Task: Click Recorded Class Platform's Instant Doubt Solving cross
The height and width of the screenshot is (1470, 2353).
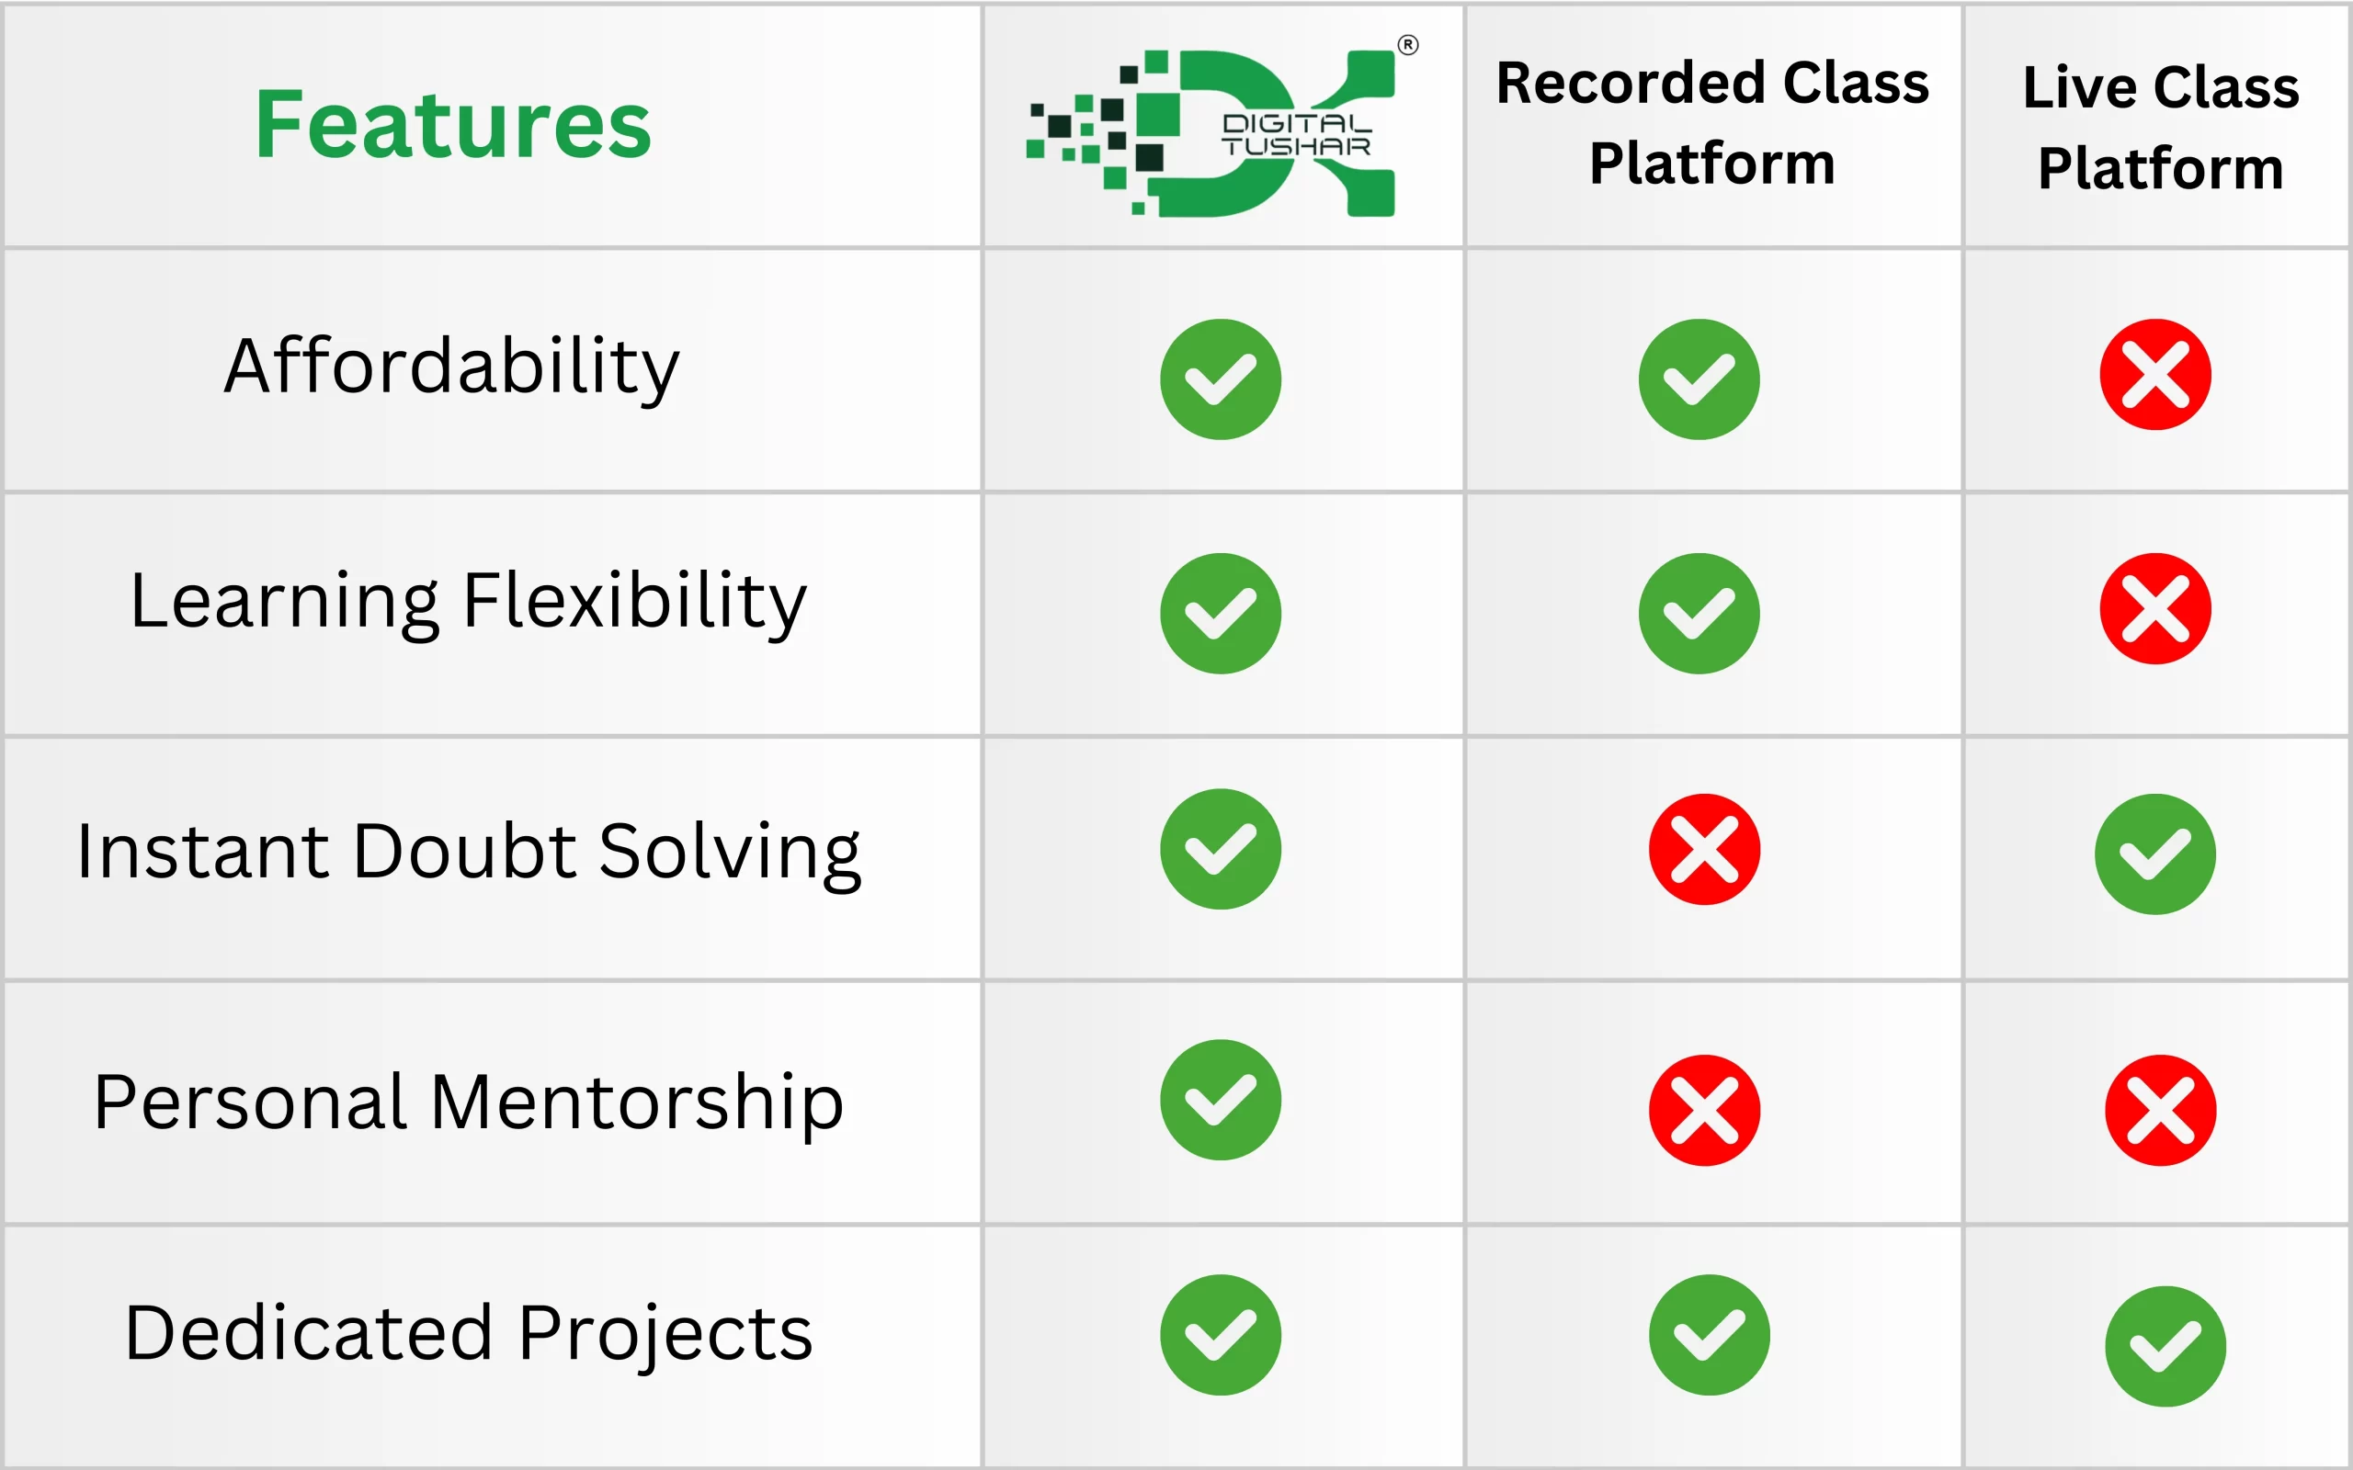Action: point(1703,849)
